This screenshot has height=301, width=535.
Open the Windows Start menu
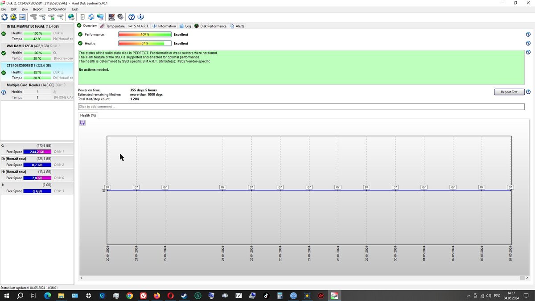point(6,296)
